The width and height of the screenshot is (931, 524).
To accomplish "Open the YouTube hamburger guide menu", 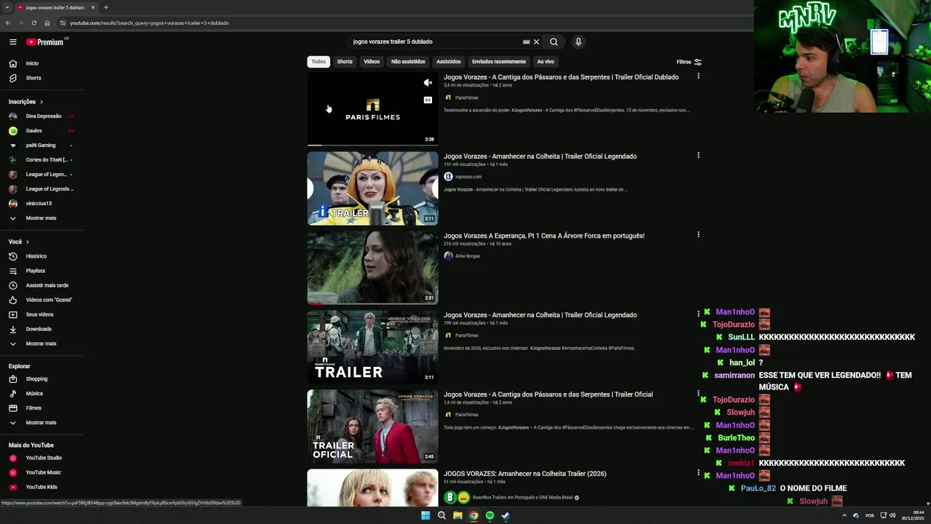I will tap(12, 42).
